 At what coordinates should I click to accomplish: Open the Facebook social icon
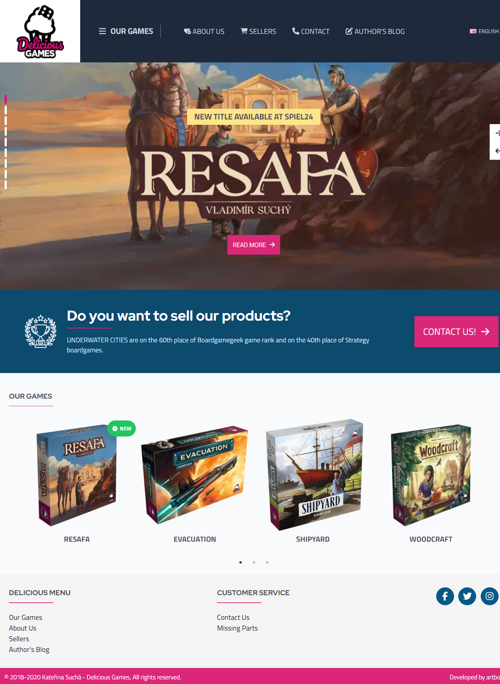coord(445,596)
